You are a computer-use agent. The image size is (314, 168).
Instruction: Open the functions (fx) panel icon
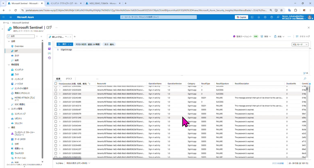(x=49, y=53)
